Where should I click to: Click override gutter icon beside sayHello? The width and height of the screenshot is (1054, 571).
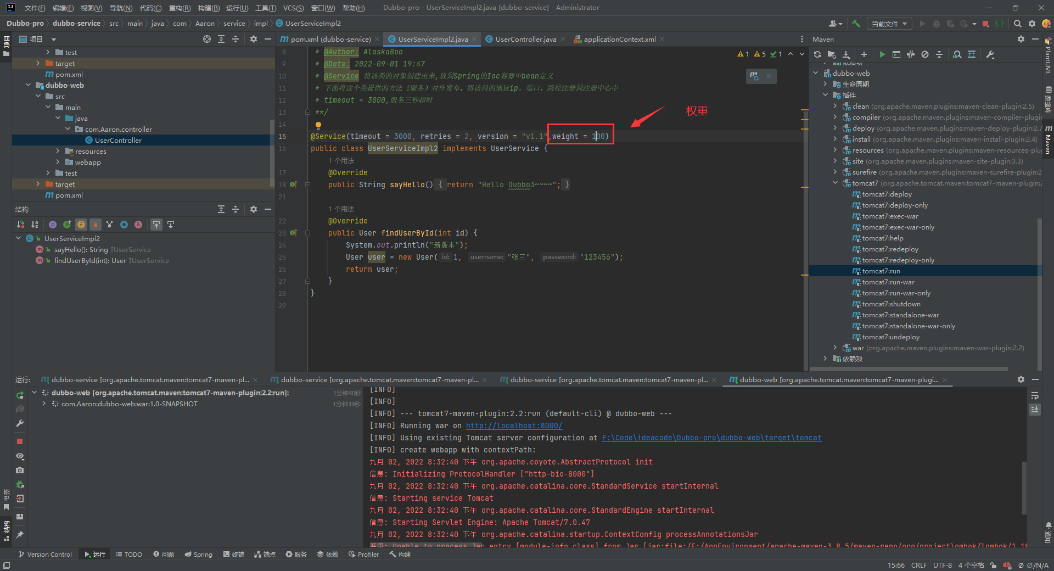click(x=293, y=184)
